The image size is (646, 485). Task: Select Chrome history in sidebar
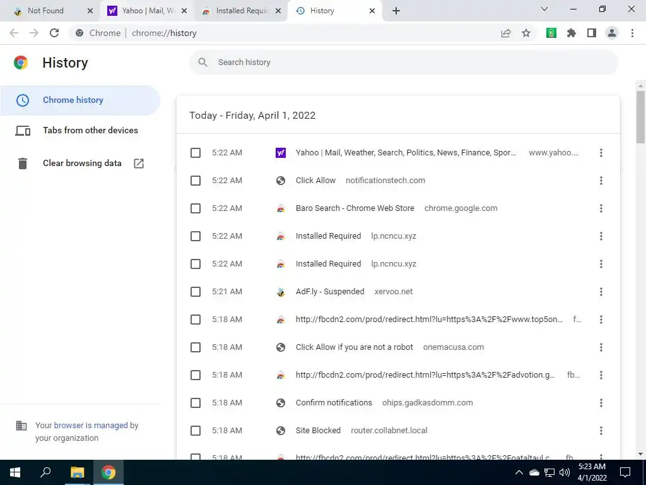coord(80,100)
